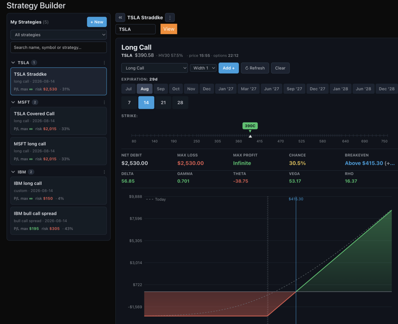The width and height of the screenshot is (398, 324).
Task: Open TSLA group kebab menu
Action: pyautogui.click(x=104, y=63)
